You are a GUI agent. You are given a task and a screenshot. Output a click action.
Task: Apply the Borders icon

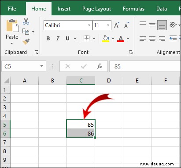86,39
